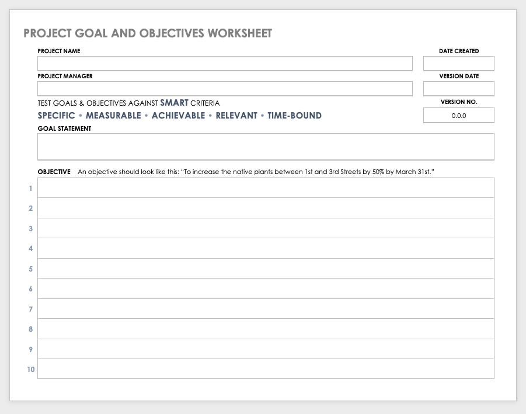Click the bold SMART word
This screenshot has width=526, height=414.
pyautogui.click(x=174, y=103)
